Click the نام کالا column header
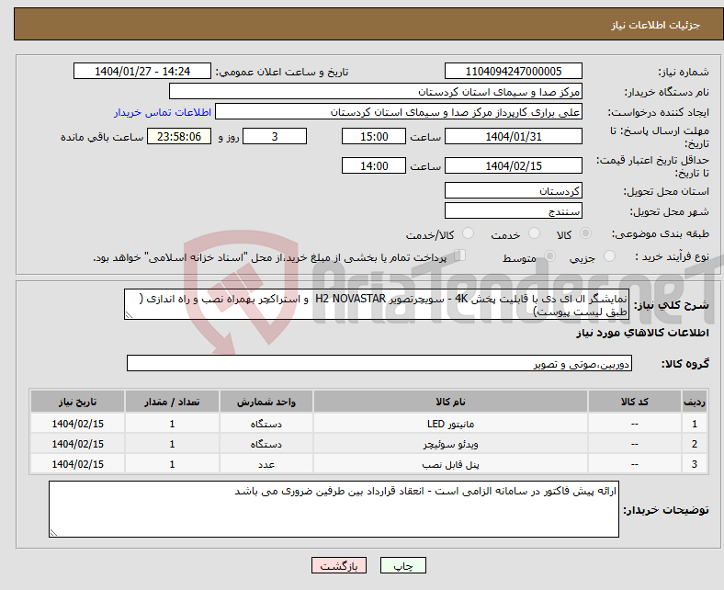The height and width of the screenshot is (590, 724). coord(450,402)
